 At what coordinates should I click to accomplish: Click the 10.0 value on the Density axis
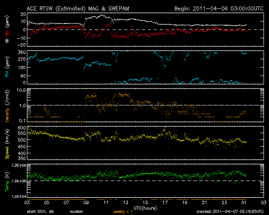click(21, 90)
